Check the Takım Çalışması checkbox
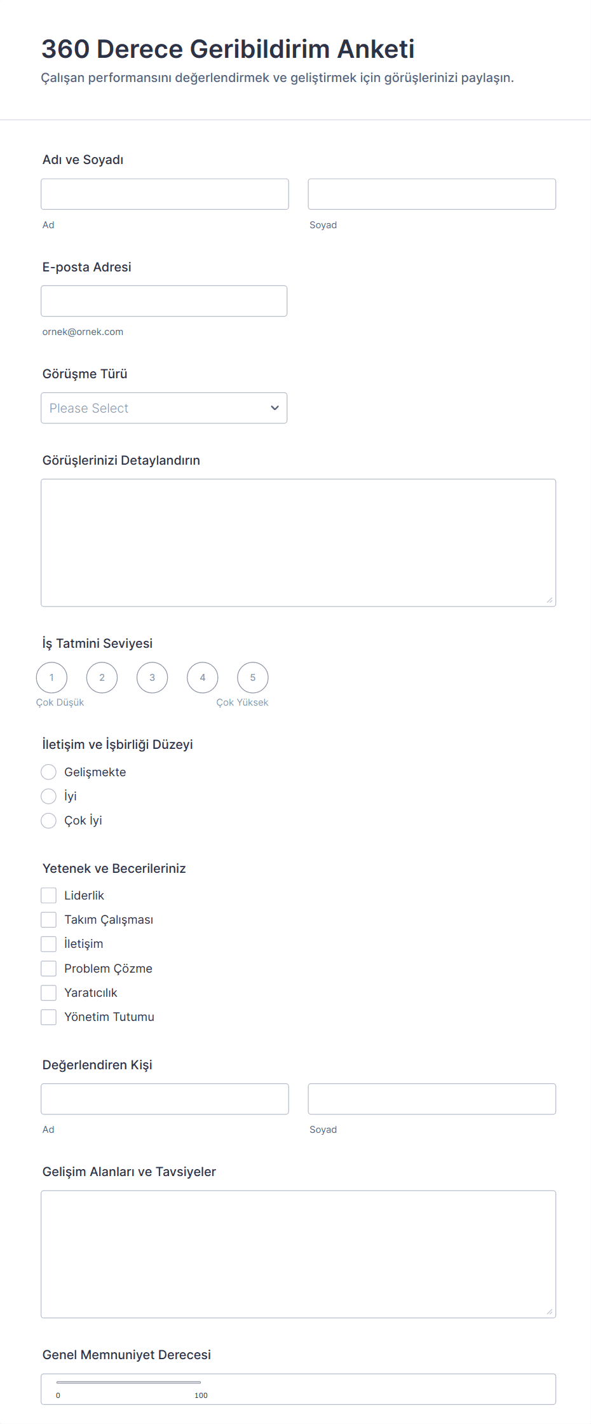591x1424 pixels. pos(48,919)
